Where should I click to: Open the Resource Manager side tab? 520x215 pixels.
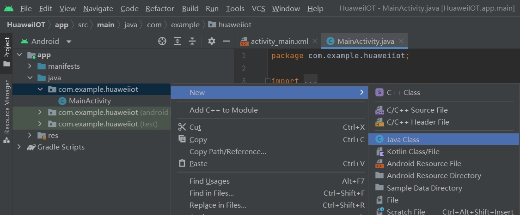[6, 111]
